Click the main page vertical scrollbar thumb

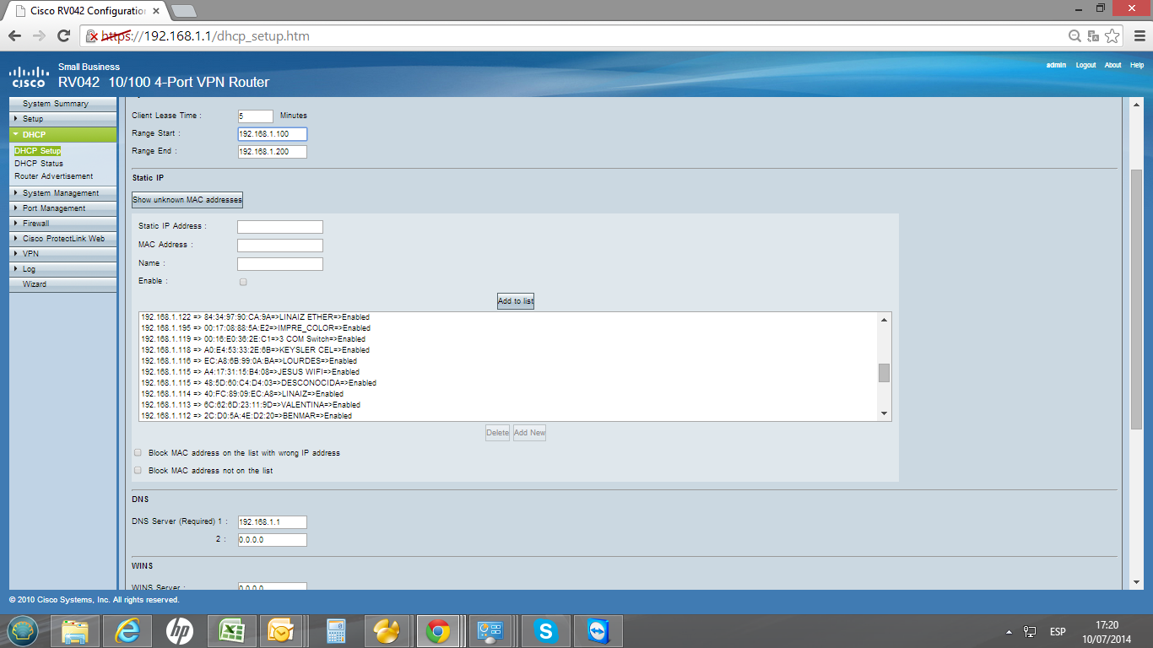(x=1136, y=300)
